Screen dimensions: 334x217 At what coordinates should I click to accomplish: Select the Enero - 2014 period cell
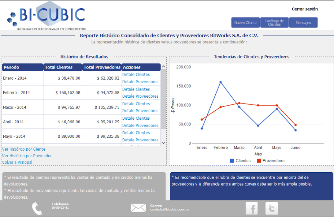point(23,78)
